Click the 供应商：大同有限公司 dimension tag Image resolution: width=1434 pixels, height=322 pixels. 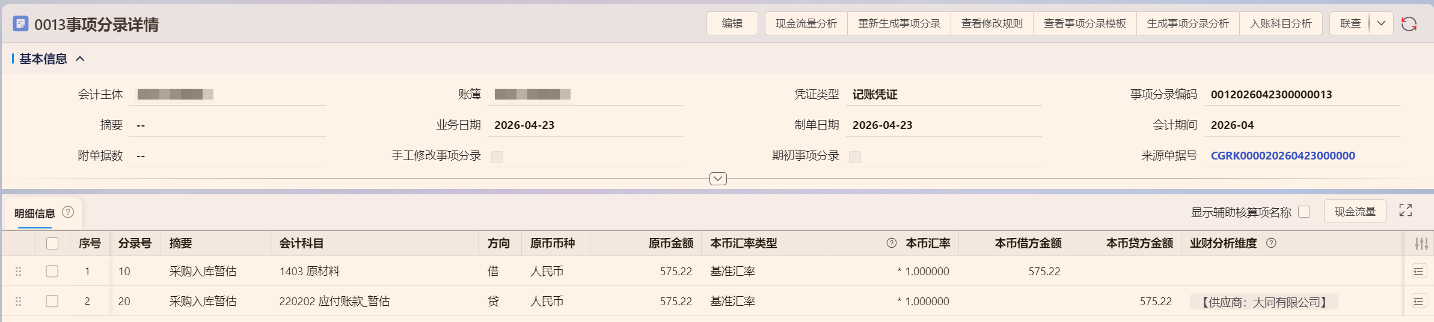point(1263,302)
